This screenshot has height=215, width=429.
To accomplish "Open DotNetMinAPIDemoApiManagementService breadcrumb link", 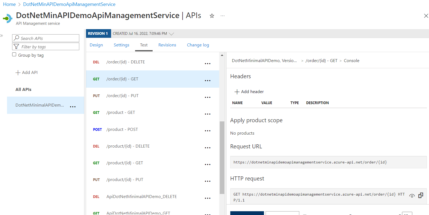I will (69, 4).
